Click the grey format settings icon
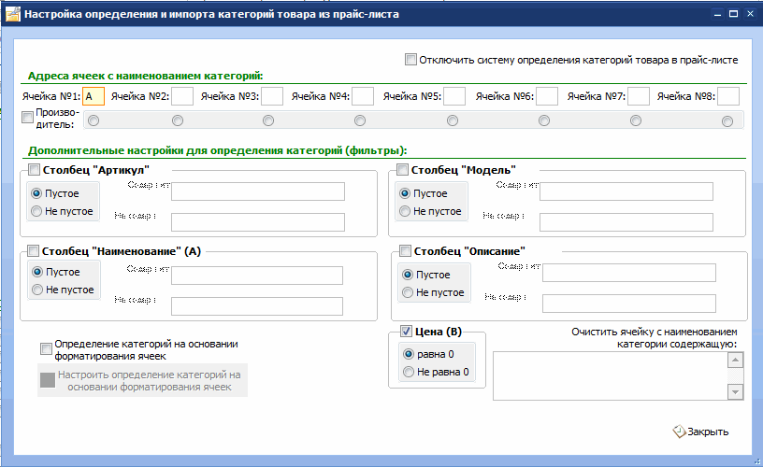 [47, 380]
